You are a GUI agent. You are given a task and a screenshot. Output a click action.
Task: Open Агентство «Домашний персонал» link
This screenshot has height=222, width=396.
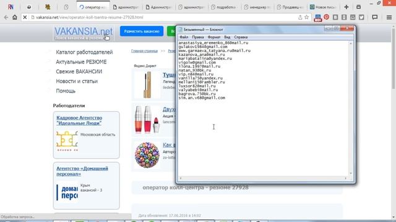tap(82, 171)
